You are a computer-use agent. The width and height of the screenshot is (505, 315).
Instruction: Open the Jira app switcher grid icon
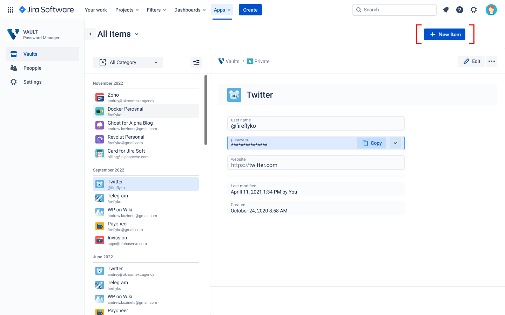(x=11, y=10)
